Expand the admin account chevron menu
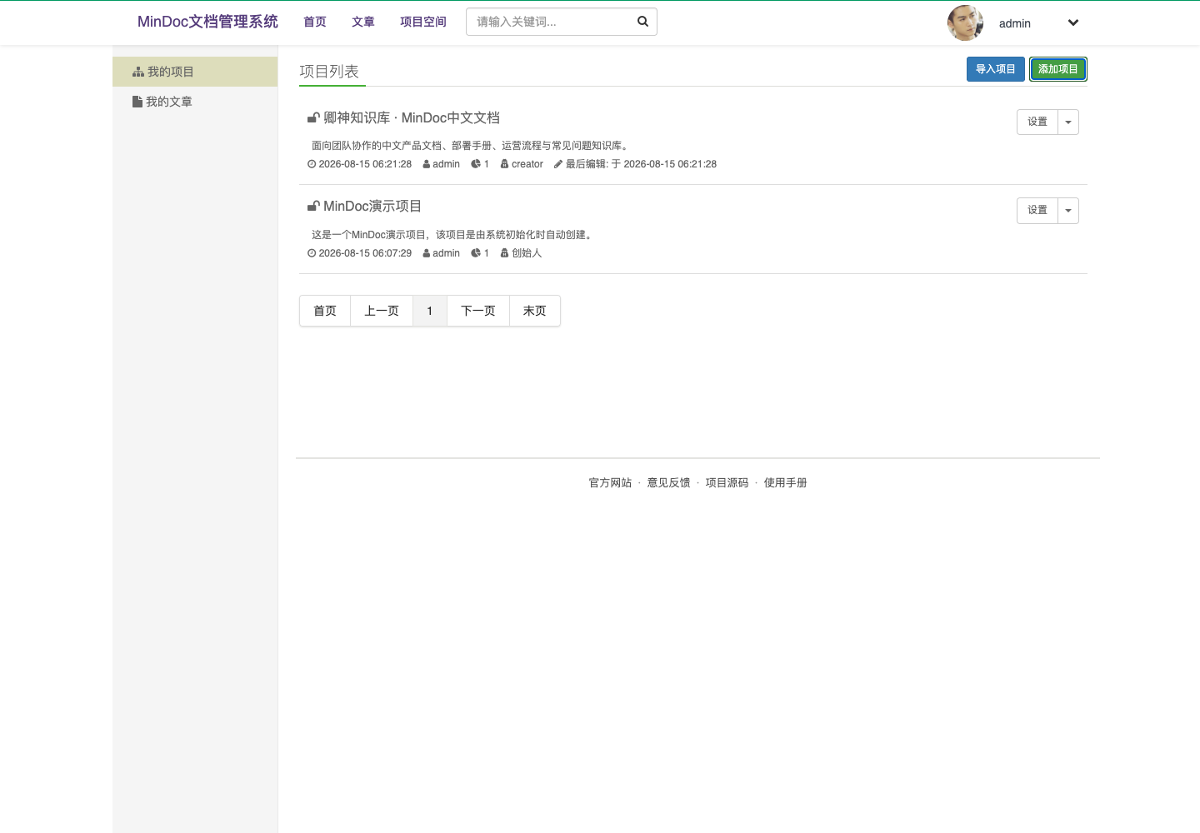This screenshot has height=833, width=1200. pos(1073,23)
